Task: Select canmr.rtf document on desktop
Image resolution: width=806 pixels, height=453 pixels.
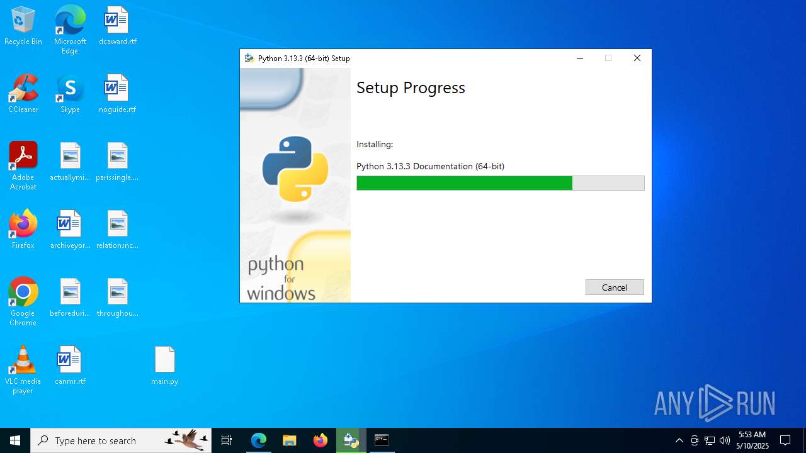Action: (70, 366)
